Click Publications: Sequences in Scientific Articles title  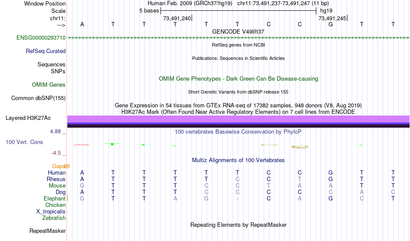pos(238,59)
